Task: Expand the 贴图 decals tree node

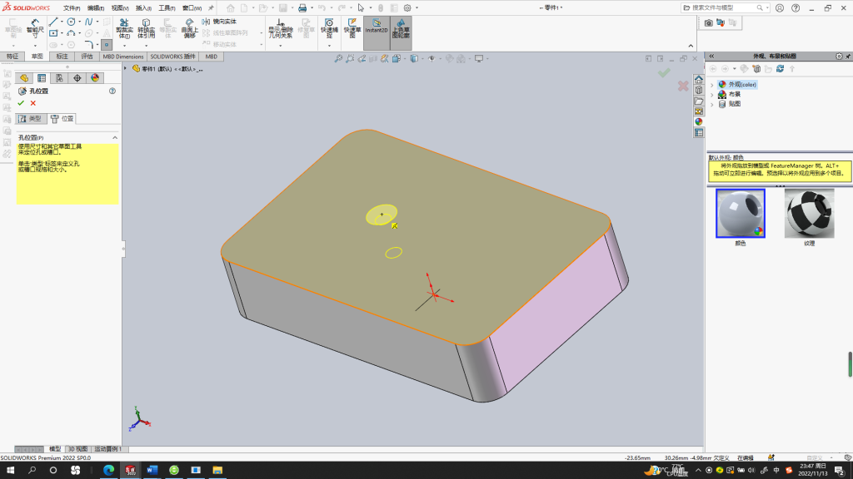Action: click(x=712, y=104)
